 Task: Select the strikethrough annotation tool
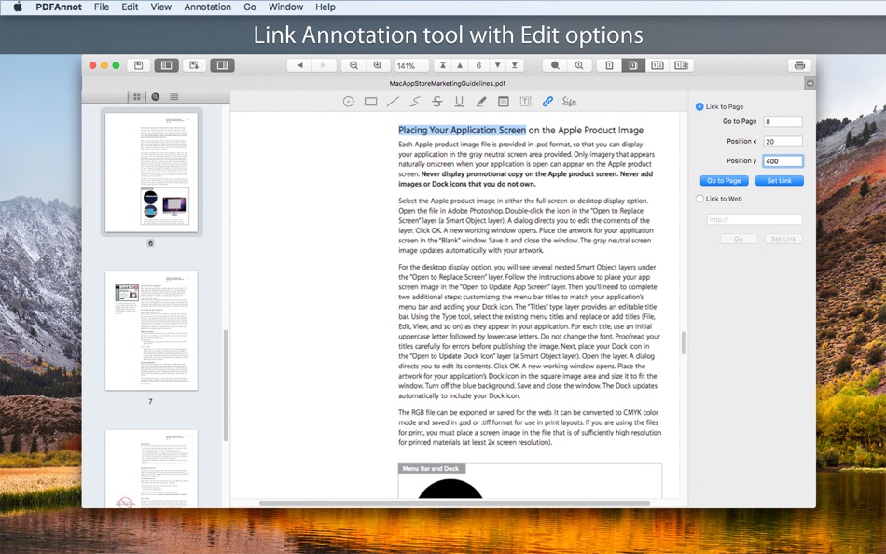[x=436, y=102]
